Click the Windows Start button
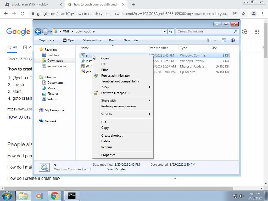Screen dimensions: 268x201 (x=7, y=196)
